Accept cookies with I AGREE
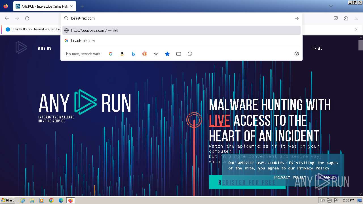 click(327, 177)
